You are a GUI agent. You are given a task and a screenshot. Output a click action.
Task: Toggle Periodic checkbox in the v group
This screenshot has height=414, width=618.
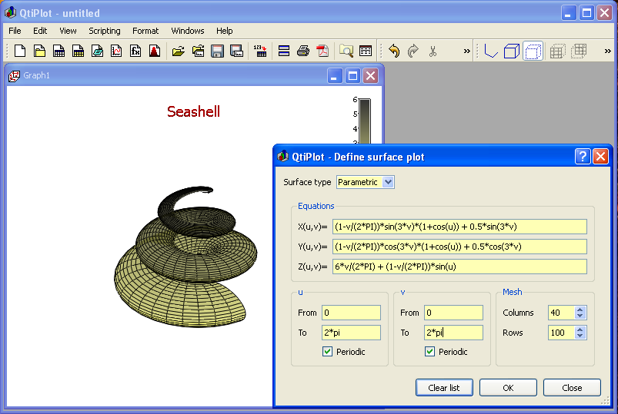pyautogui.click(x=430, y=352)
